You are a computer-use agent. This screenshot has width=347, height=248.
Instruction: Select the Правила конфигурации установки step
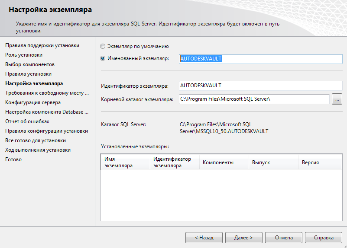(46, 131)
